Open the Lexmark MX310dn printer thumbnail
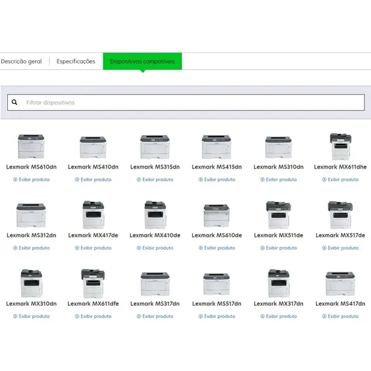 coord(31,283)
